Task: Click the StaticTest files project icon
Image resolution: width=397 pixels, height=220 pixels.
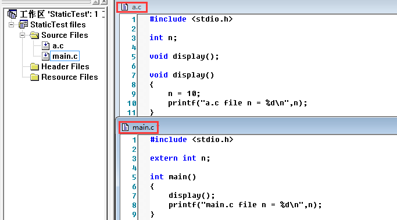Action: 23,24
